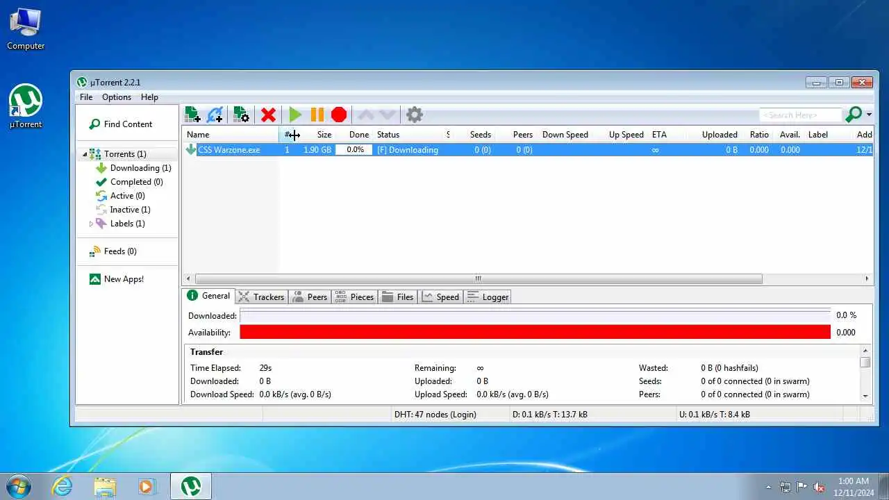Sort by Status column header
Screen dimensions: 889x500
point(408,135)
